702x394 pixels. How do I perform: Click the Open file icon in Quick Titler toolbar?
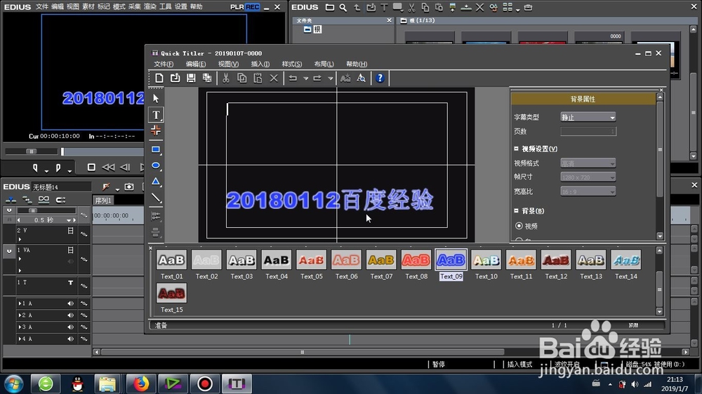(175, 79)
